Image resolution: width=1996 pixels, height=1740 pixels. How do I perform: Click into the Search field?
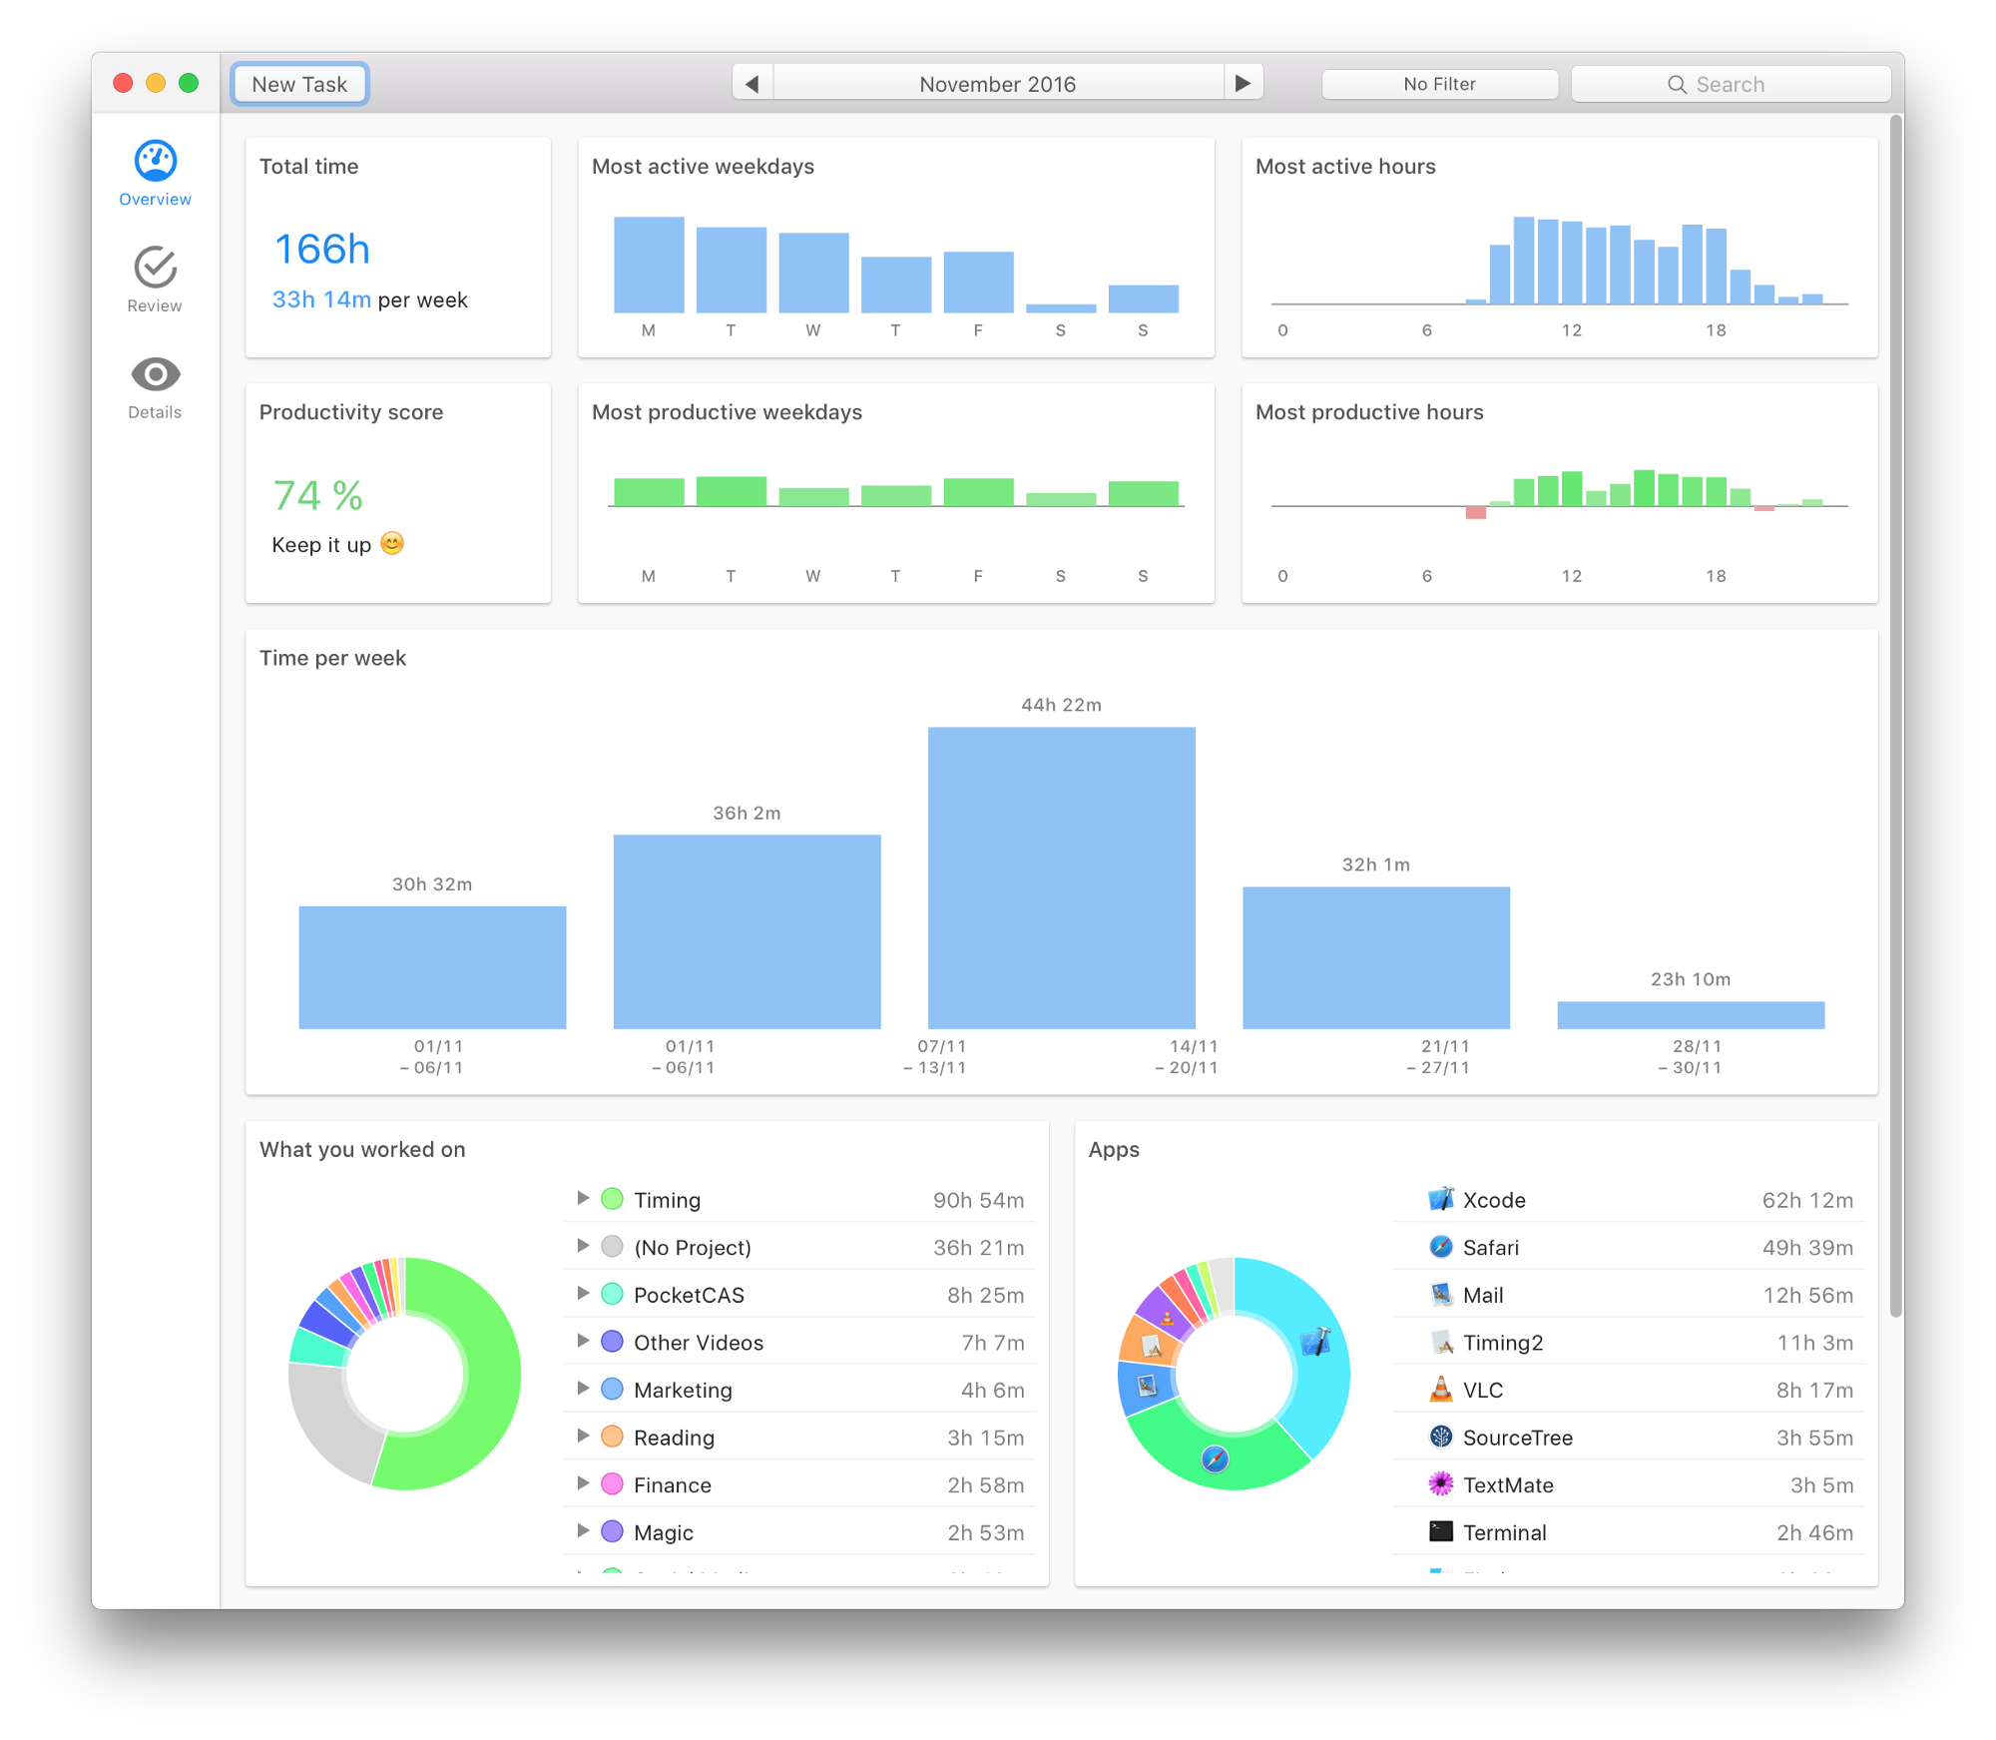(x=1731, y=84)
